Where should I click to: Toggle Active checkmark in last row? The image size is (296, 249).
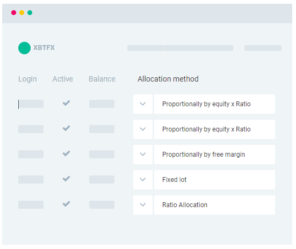[x=66, y=204]
